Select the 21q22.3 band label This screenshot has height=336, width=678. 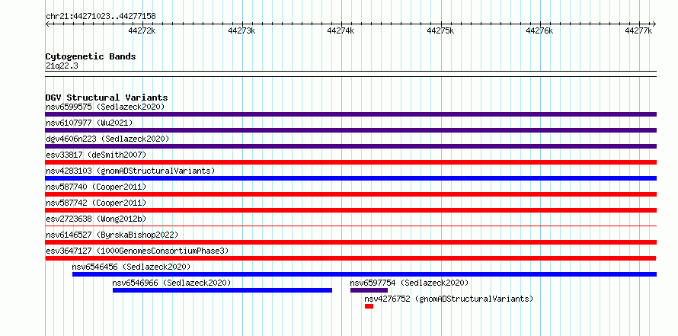coord(62,66)
